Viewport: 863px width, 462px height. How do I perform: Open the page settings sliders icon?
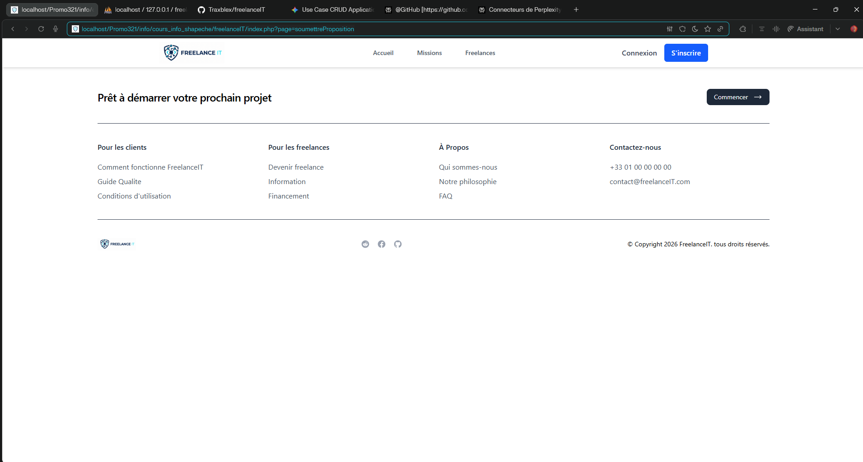pyautogui.click(x=670, y=29)
